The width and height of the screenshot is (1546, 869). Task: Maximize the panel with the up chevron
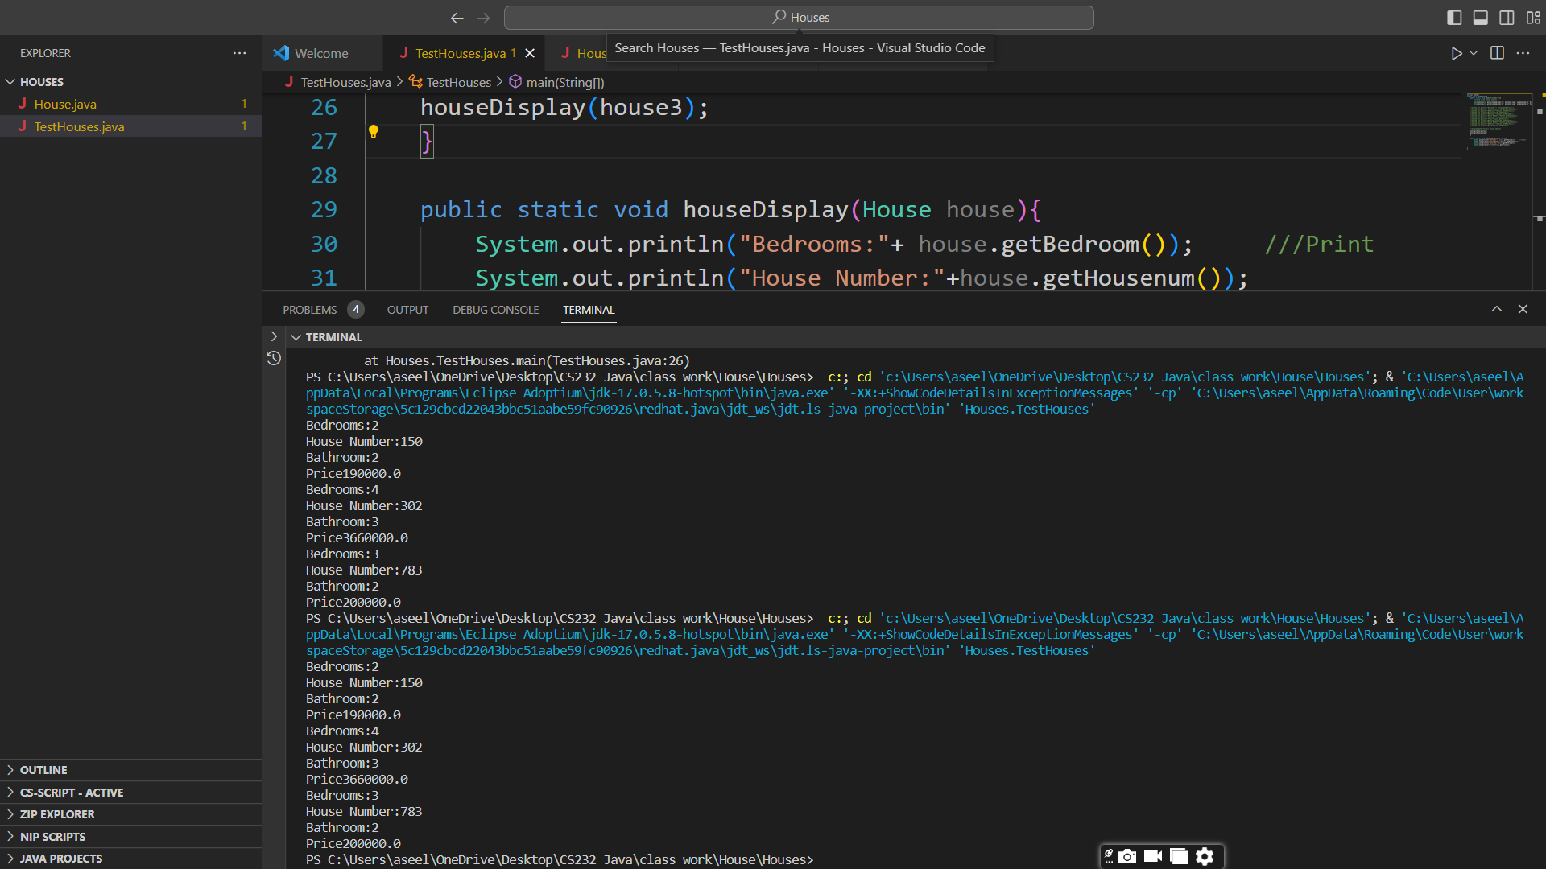tap(1496, 309)
